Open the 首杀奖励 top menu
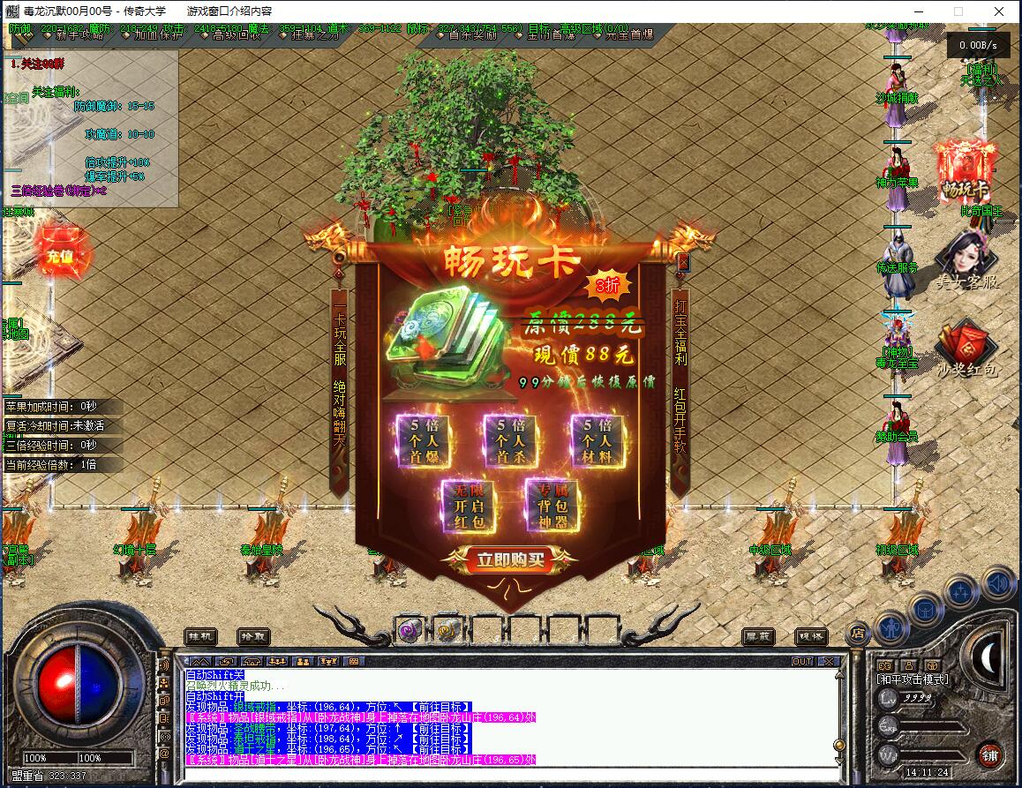This screenshot has width=1022, height=788. pyautogui.click(x=472, y=34)
